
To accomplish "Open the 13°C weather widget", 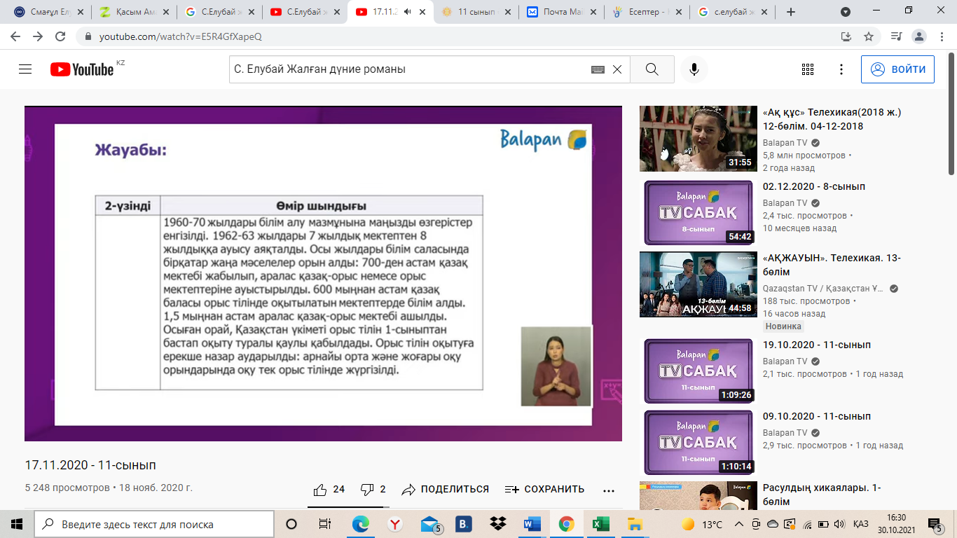I will [701, 524].
